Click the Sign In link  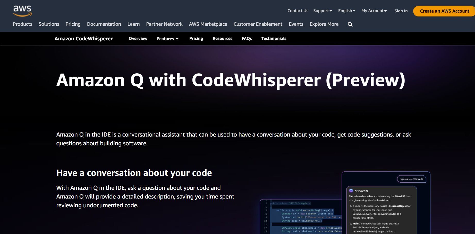click(x=401, y=11)
